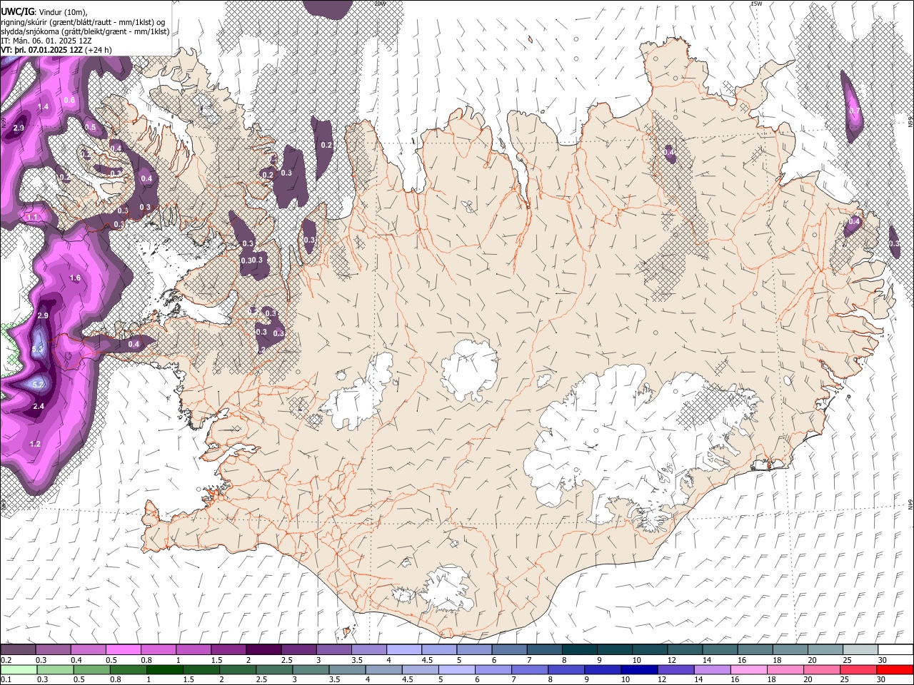Click the '1.1' precipitation value on the map
The image size is (914, 685).
click(32, 217)
